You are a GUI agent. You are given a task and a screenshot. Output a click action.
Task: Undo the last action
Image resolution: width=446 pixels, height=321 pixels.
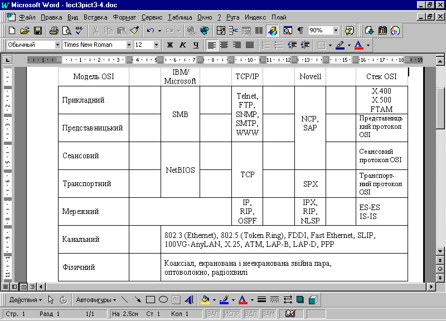[150, 31]
